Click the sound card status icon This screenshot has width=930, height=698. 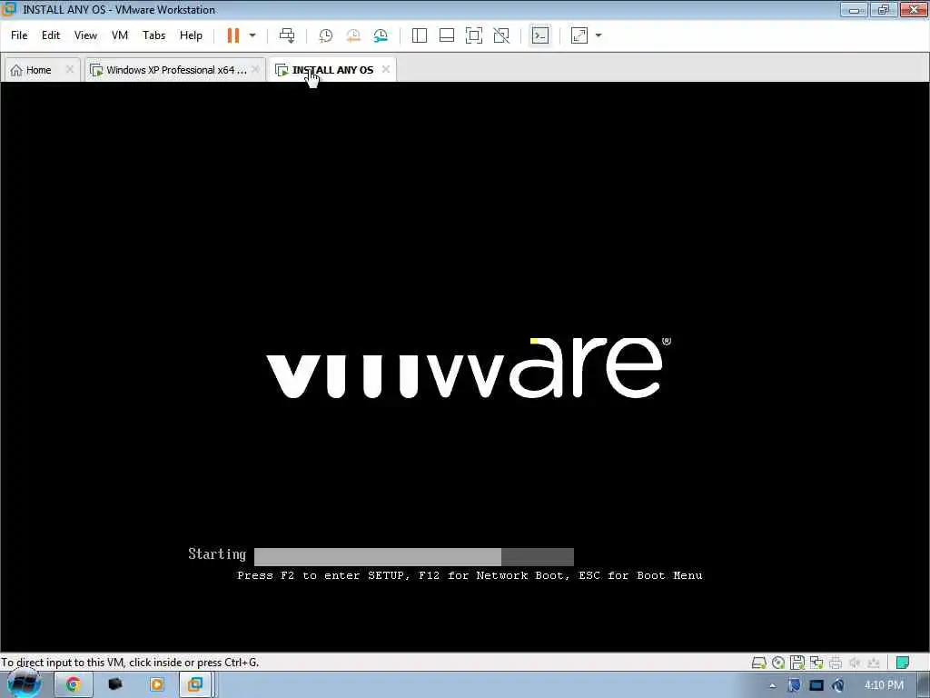point(854,663)
